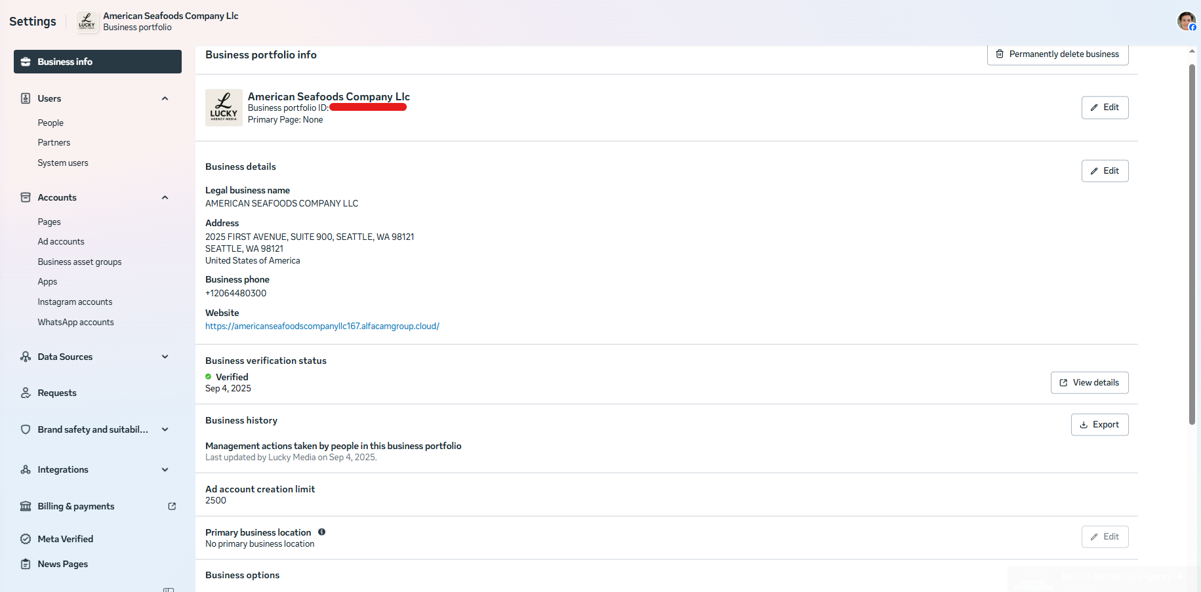Select WhatsApp accounts
This screenshot has width=1201, height=592.
tap(75, 322)
